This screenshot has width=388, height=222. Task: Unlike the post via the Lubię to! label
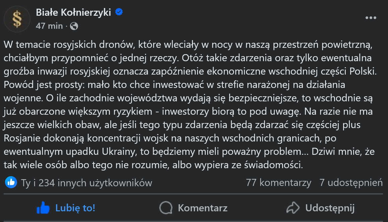pos(75,208)
